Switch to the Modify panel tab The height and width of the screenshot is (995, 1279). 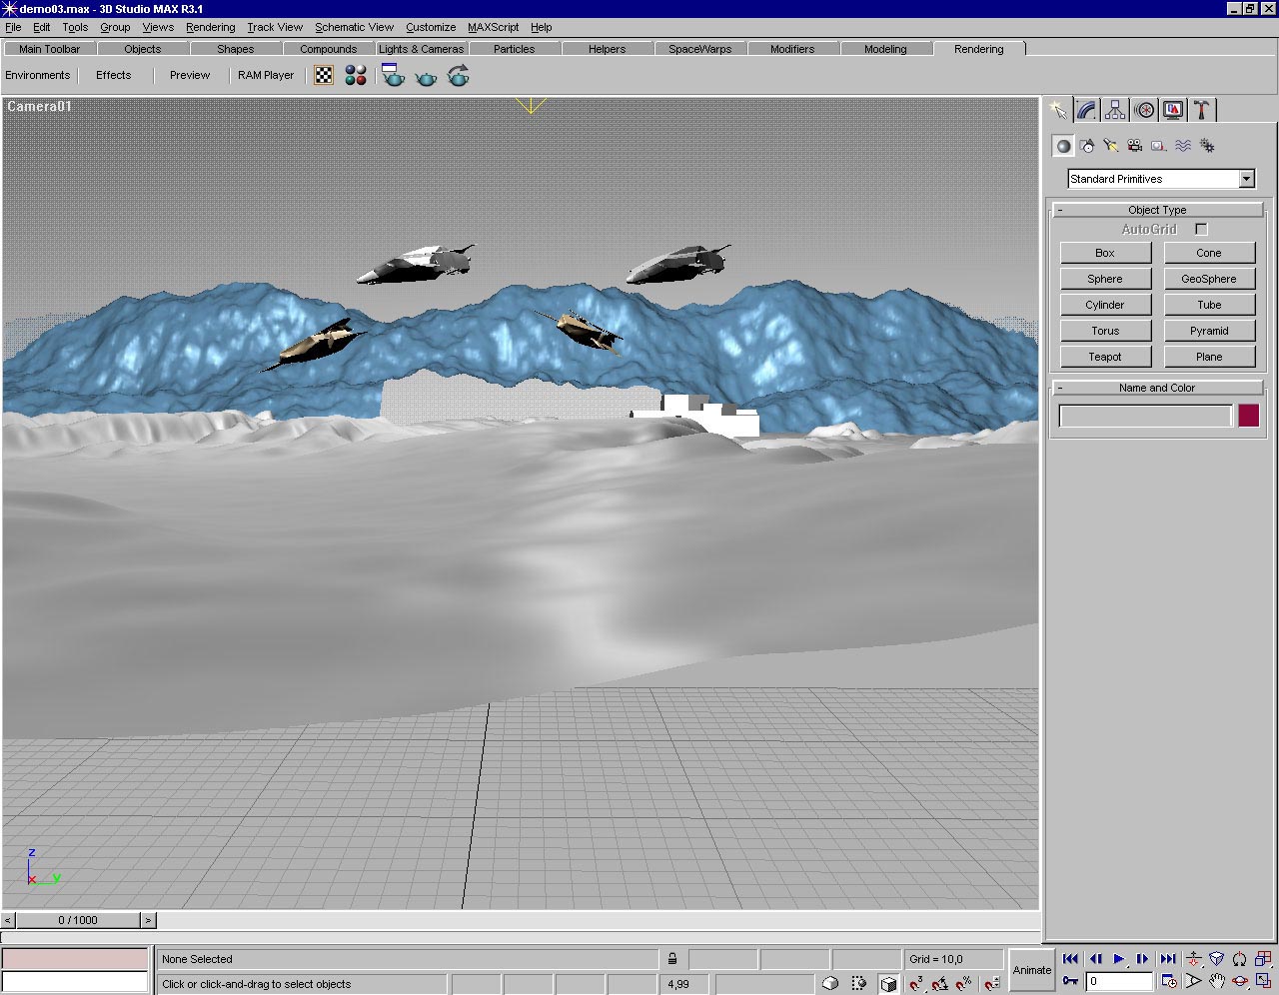(x=1087, y=110)
